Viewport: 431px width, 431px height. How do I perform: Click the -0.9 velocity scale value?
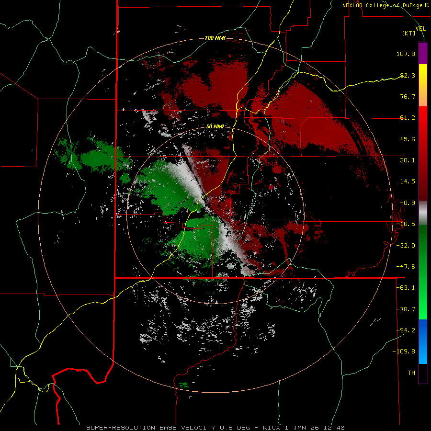click(408, 203)
